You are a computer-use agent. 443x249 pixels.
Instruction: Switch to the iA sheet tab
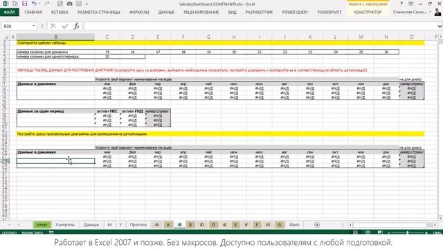click(157, 225)
